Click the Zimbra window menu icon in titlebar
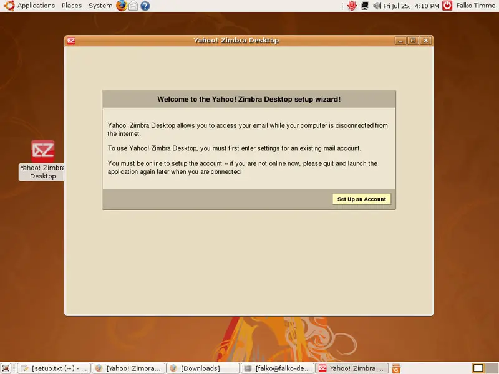The width and height of the screenshot is (499, 374). [x=71, y=41]
